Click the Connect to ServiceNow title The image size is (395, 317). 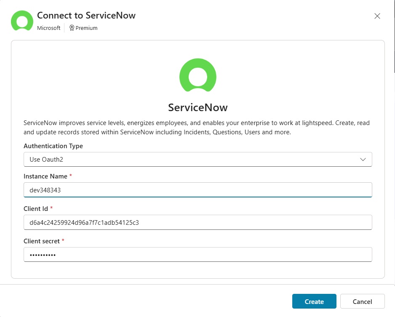pos(86,15)
